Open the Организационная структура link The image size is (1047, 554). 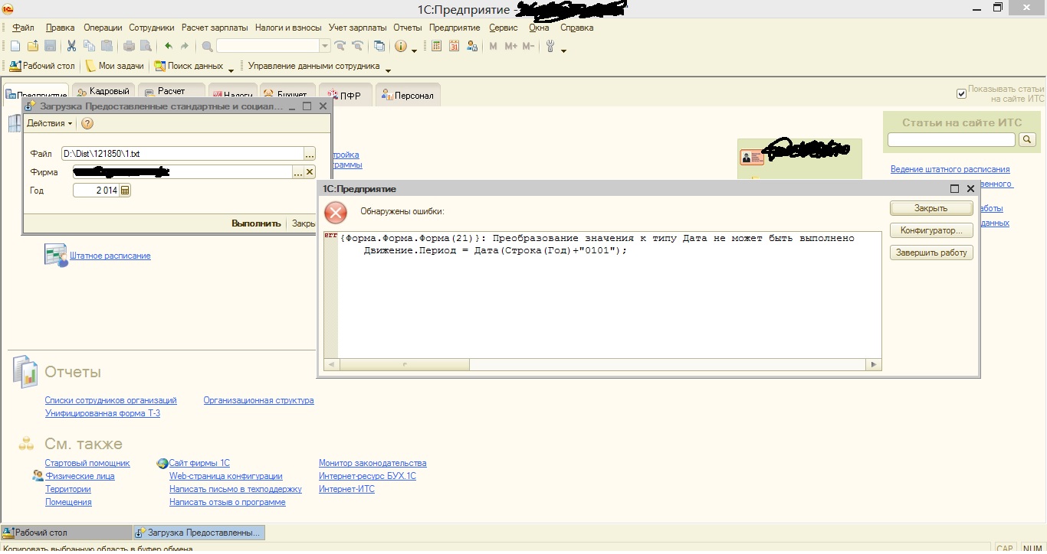tap(258, 400)
